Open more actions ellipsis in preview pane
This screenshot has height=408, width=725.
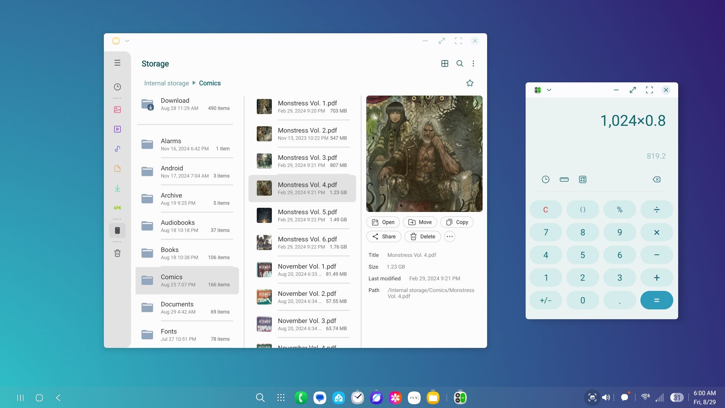449,236
